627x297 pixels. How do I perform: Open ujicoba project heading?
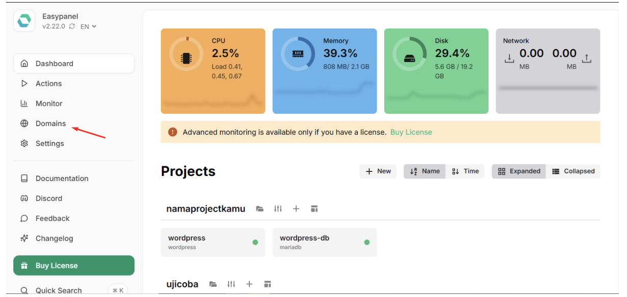pos(182,284)
